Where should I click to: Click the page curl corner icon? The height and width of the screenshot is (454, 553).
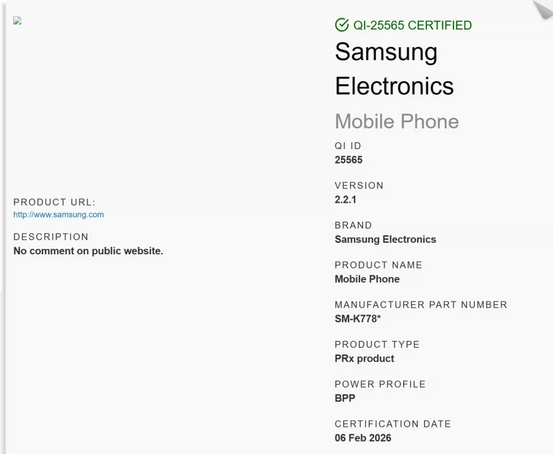[542, 9]
